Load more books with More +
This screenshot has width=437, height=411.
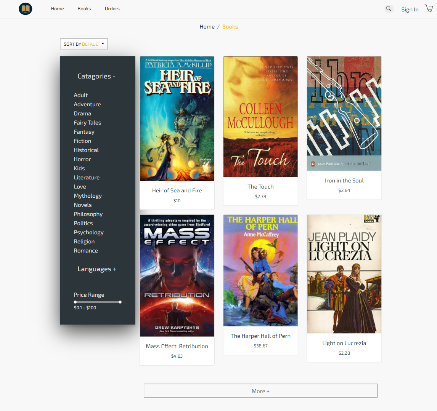260,391
